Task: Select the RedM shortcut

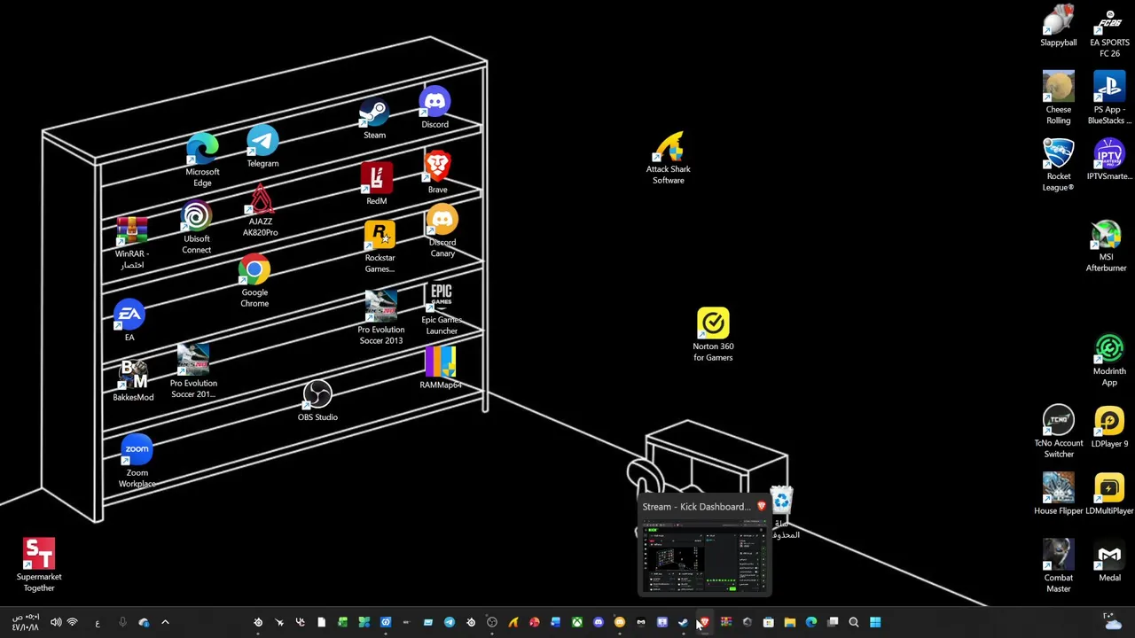Action: click(376, 180)
